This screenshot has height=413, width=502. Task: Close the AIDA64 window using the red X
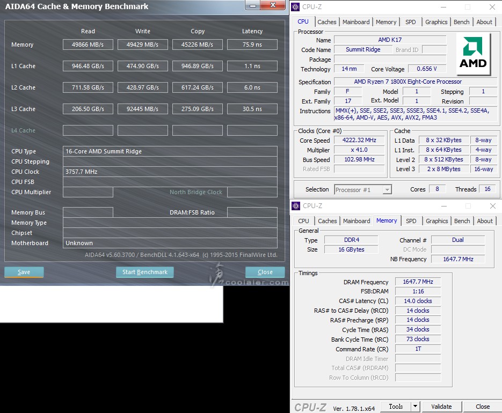[x=273, y=5]
